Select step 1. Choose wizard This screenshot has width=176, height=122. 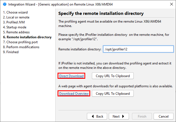pyautogui.click(x=15, y=12)
